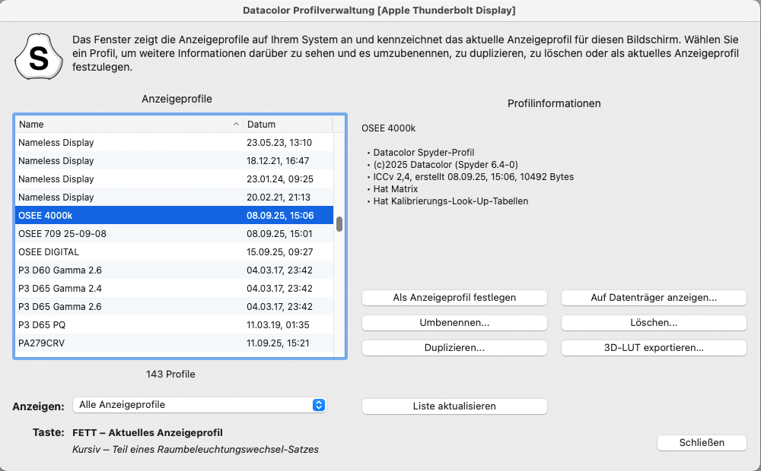Refresh the list with Liste aktualisieren
This screenshot has width=761, height=471.
454,406
